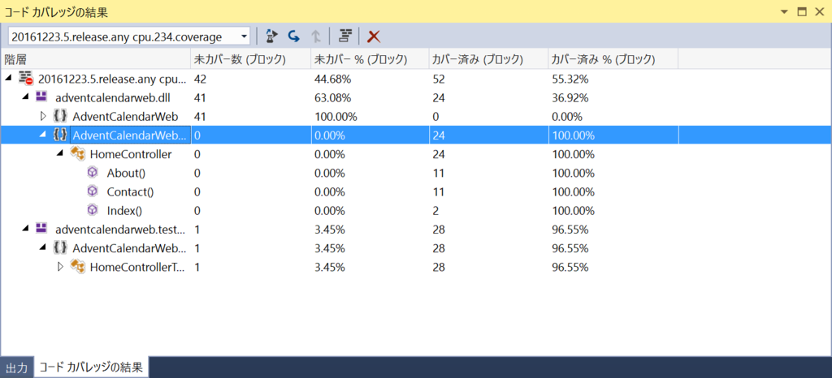Viewport: 832px width, 378px height.
Task: Select the About() method row
Action: coord(416,173)
